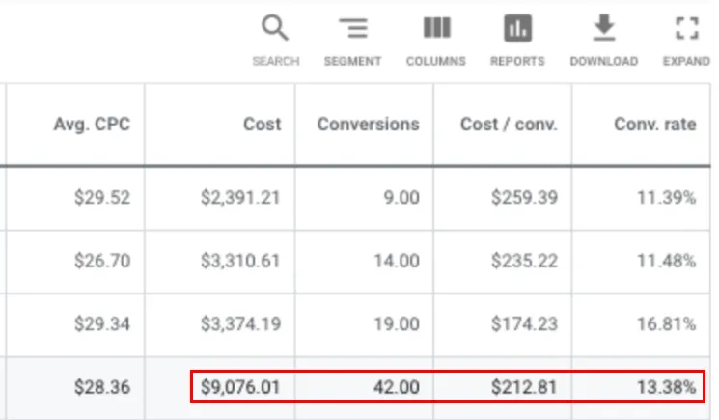Sort by Cost / conv. column header

tap(509, 125)
